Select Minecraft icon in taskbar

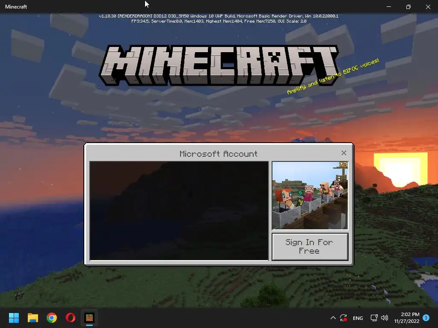[x=89, y=318]
